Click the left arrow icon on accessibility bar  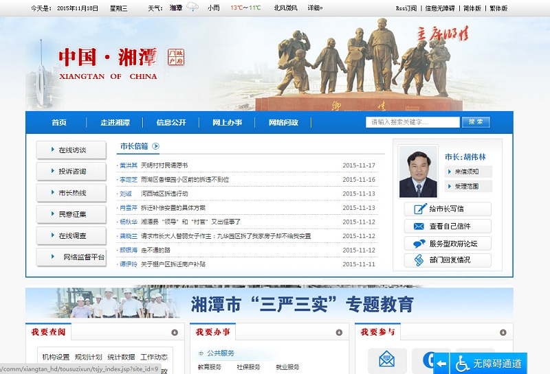click(441, 363)
